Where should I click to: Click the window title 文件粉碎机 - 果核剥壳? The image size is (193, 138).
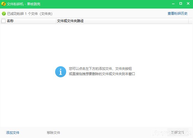click(x=24, y=4)
